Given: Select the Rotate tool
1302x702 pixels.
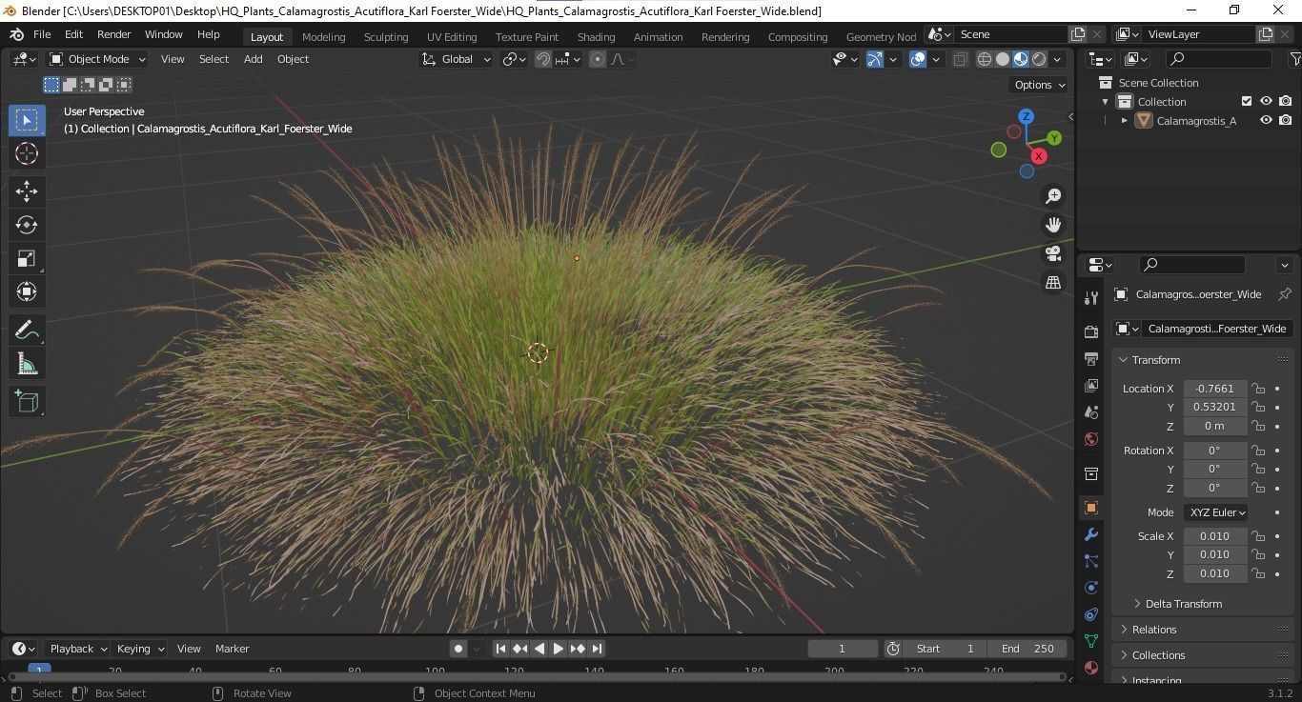Looking at the screenshot, I should [x=27, y=225].
